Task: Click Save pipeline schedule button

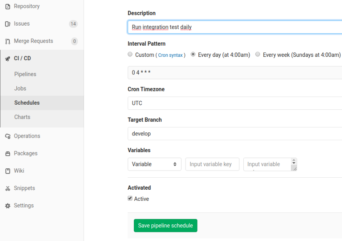Action: click(x=165, y=226)
